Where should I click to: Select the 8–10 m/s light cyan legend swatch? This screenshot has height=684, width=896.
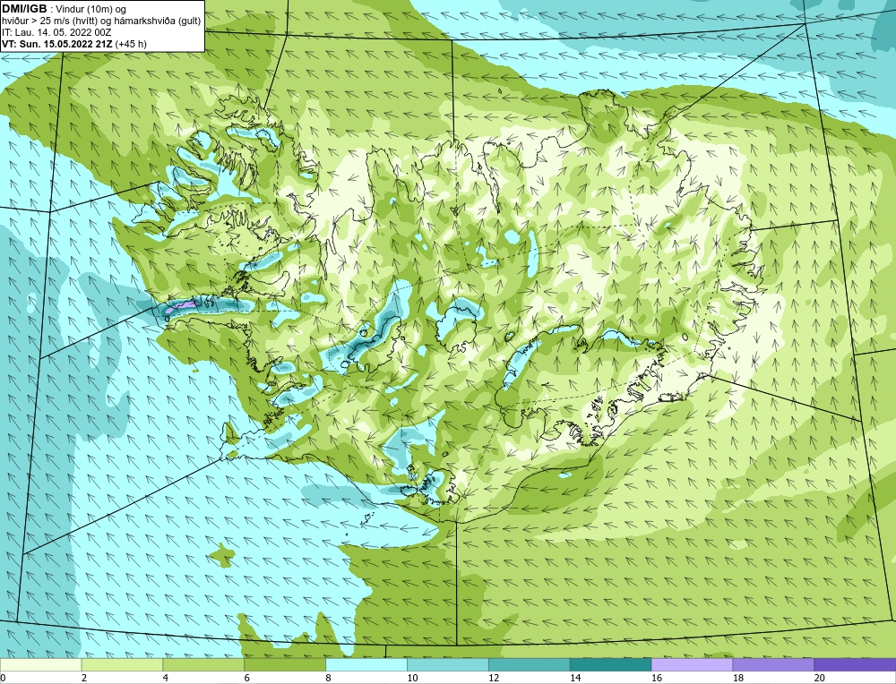pos(366,664)
